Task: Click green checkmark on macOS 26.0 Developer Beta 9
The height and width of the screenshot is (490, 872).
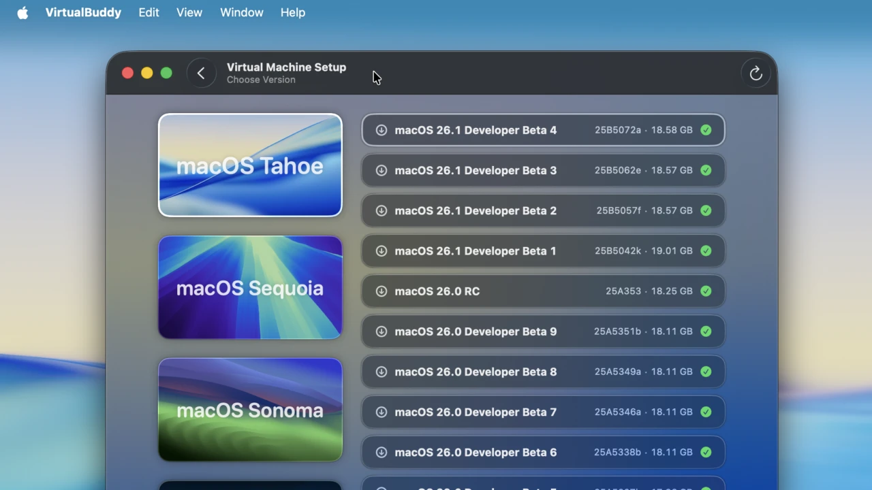Action: [706, 331]
